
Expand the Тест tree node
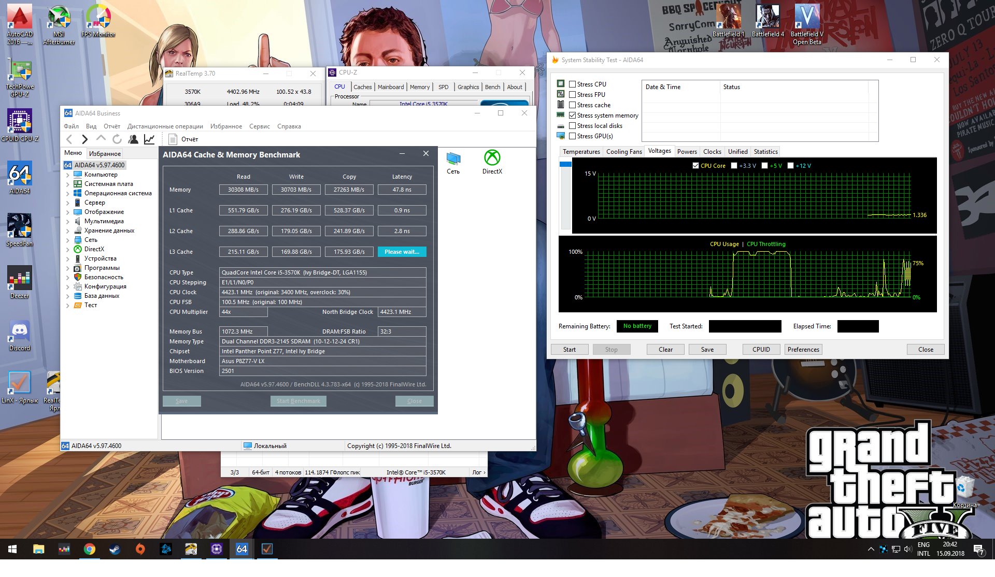(68, 306)
